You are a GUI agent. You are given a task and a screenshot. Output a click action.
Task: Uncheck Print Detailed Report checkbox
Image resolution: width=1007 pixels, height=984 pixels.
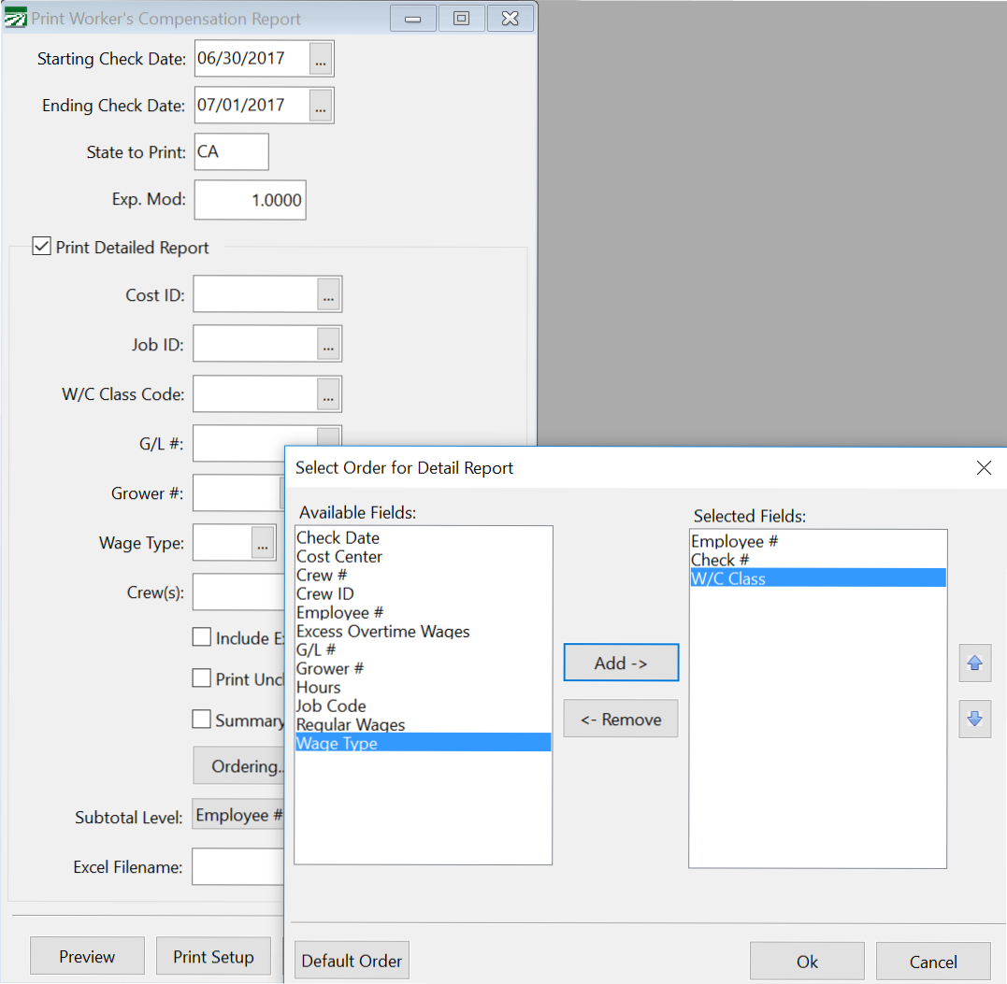click(x=41, y=248)
